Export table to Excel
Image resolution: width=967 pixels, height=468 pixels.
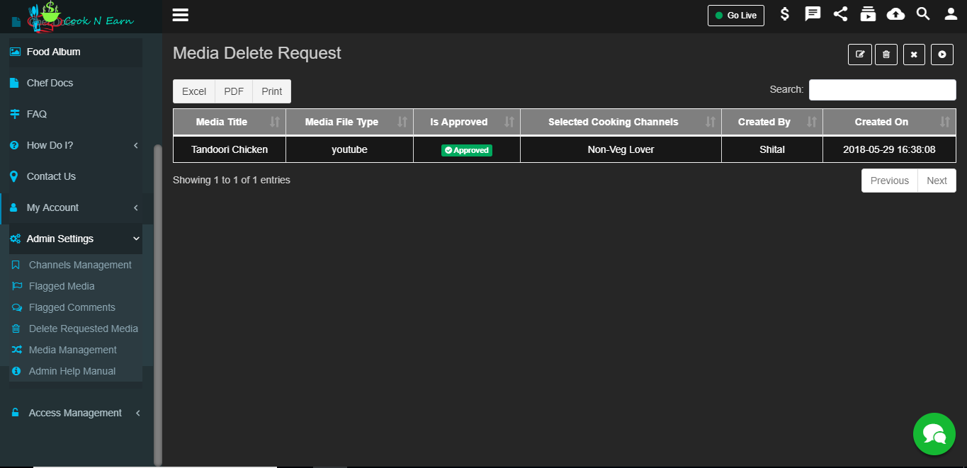[194, 91]
